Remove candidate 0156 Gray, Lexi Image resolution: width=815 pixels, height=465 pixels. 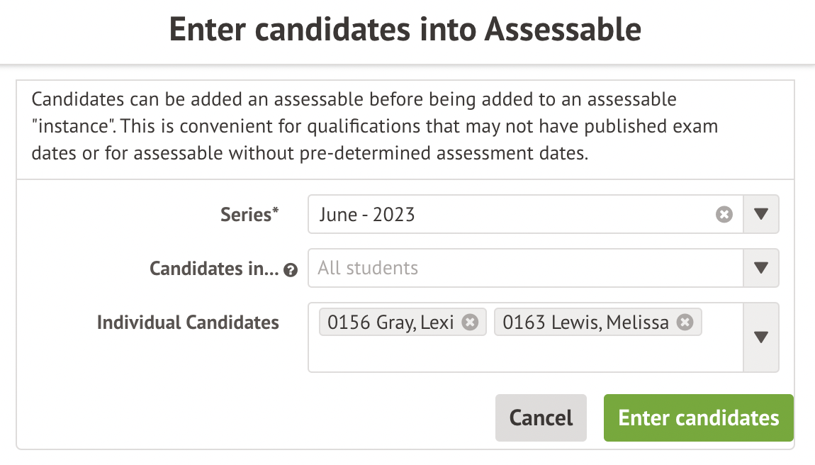(x=469, y=323)
